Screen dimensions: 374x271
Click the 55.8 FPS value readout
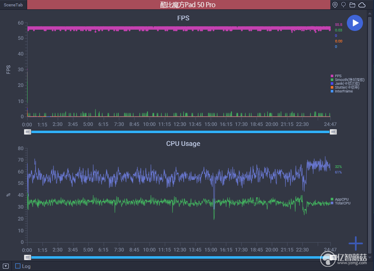coord(338,25)
